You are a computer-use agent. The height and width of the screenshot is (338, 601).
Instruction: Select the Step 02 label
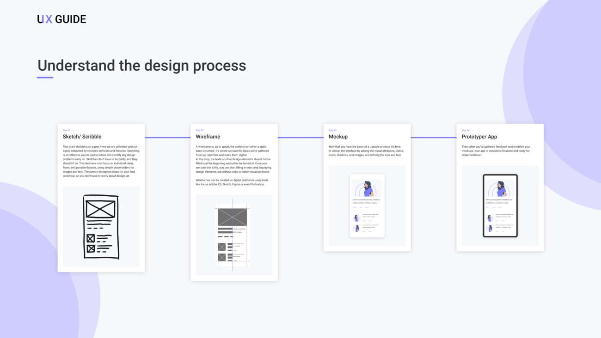199,130
